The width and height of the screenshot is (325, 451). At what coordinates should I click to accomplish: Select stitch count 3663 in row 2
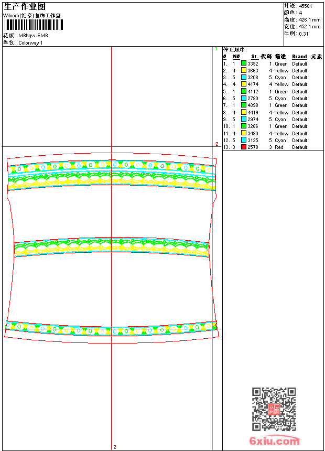click(253, 71)
